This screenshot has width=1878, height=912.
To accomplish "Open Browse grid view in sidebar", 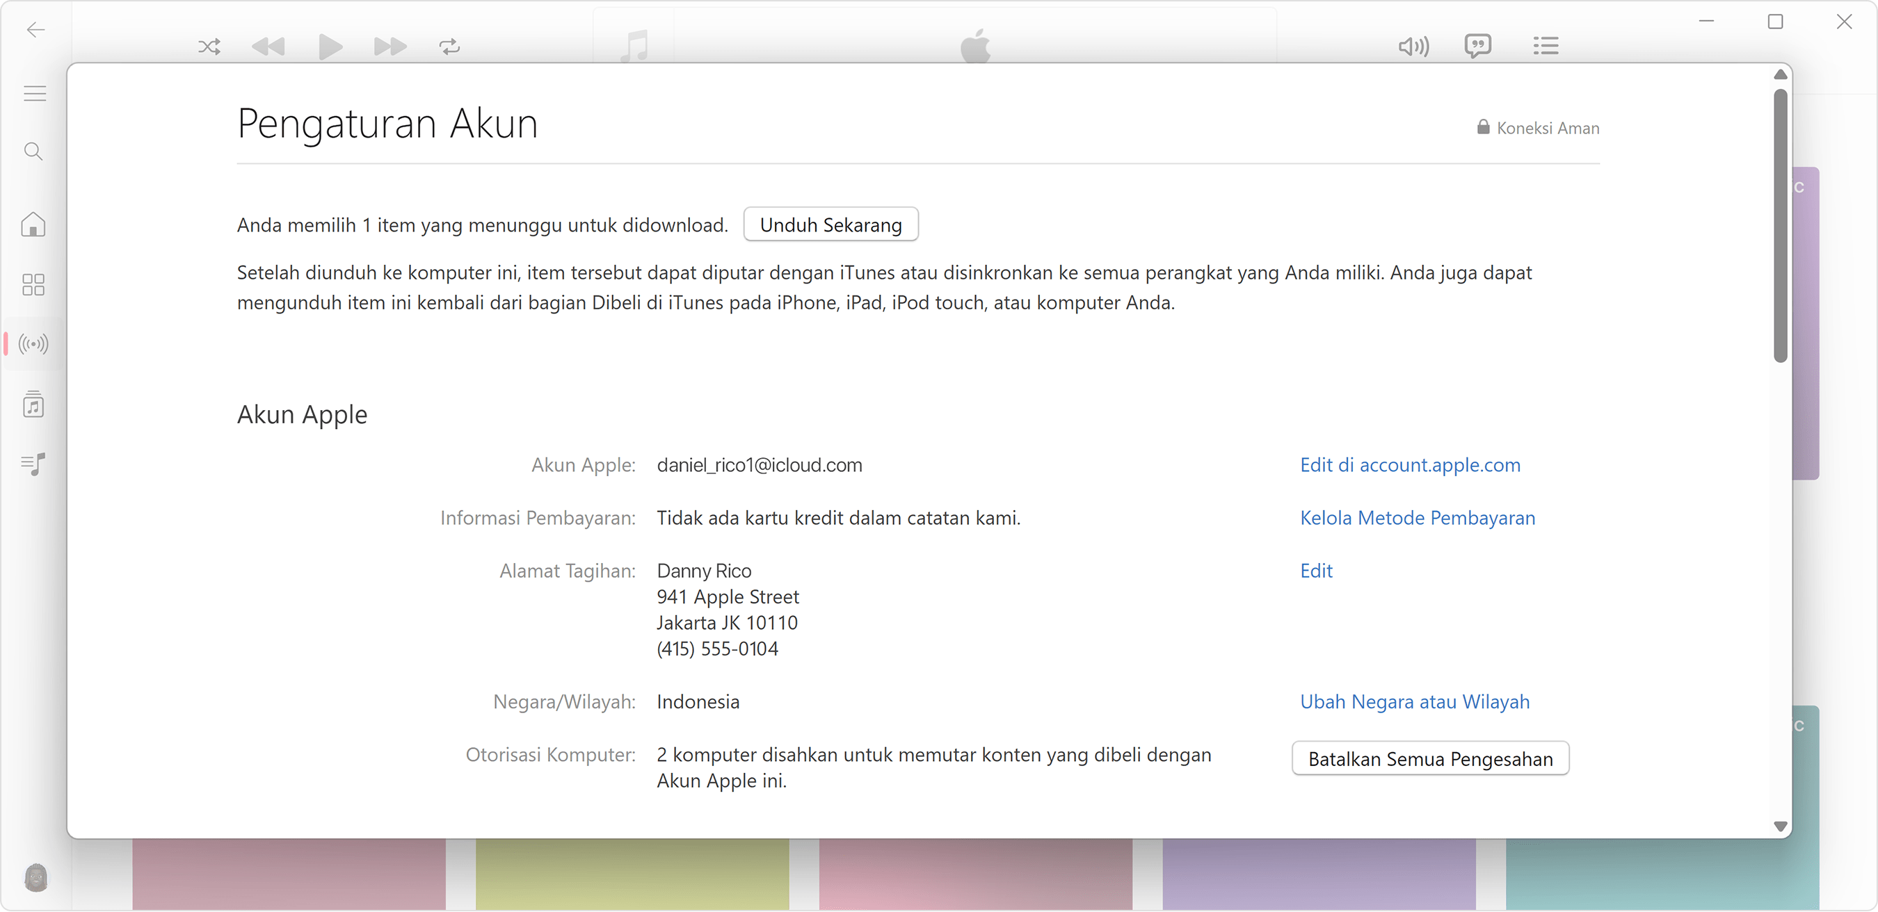I will click(33, 284).
